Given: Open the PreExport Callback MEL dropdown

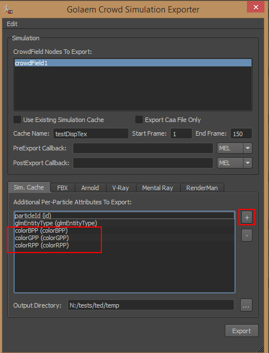Looking at the screenshot, I should pos(234,148).
